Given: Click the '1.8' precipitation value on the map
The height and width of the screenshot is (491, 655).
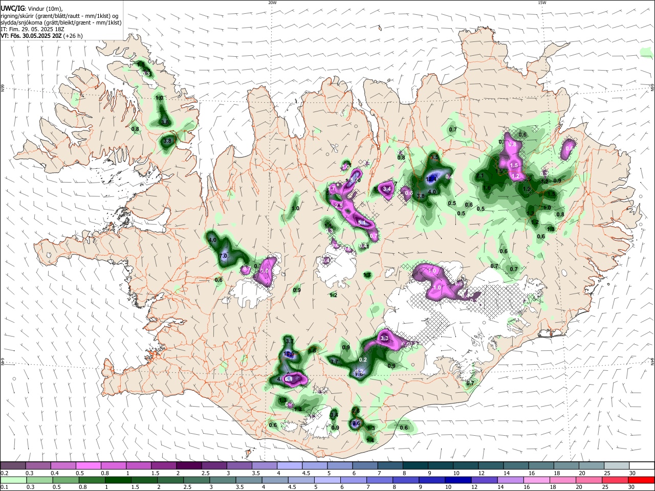Looking at the screenshot, I should 312,350.
